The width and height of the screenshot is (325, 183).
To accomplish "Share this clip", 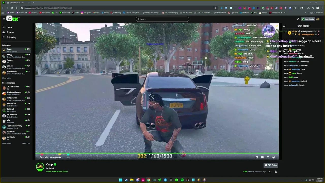I will click(x=270, y=172).
